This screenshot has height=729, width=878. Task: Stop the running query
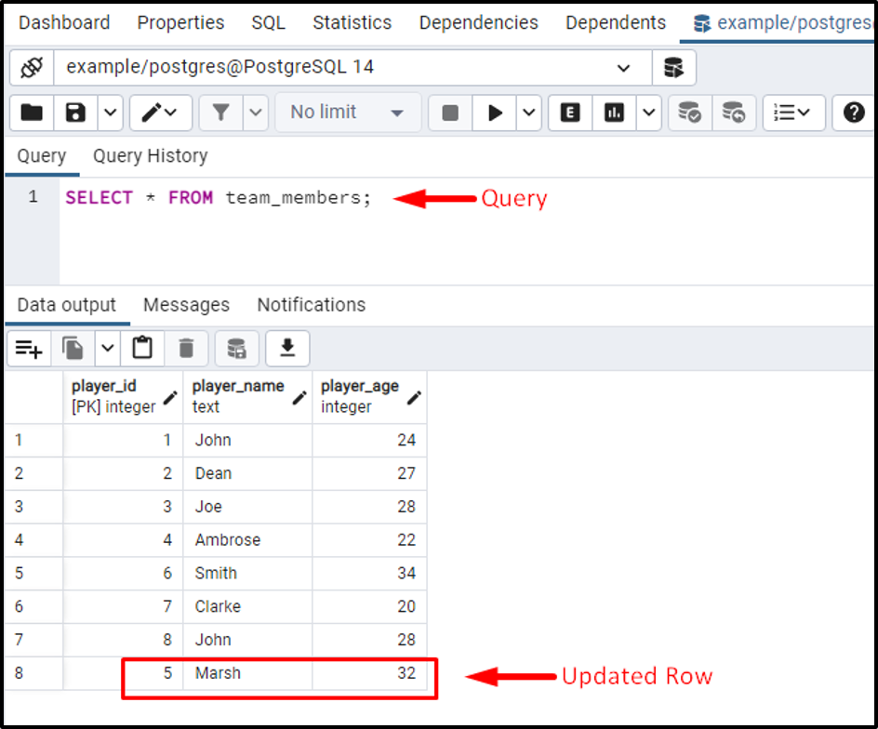tap(450, 112)
